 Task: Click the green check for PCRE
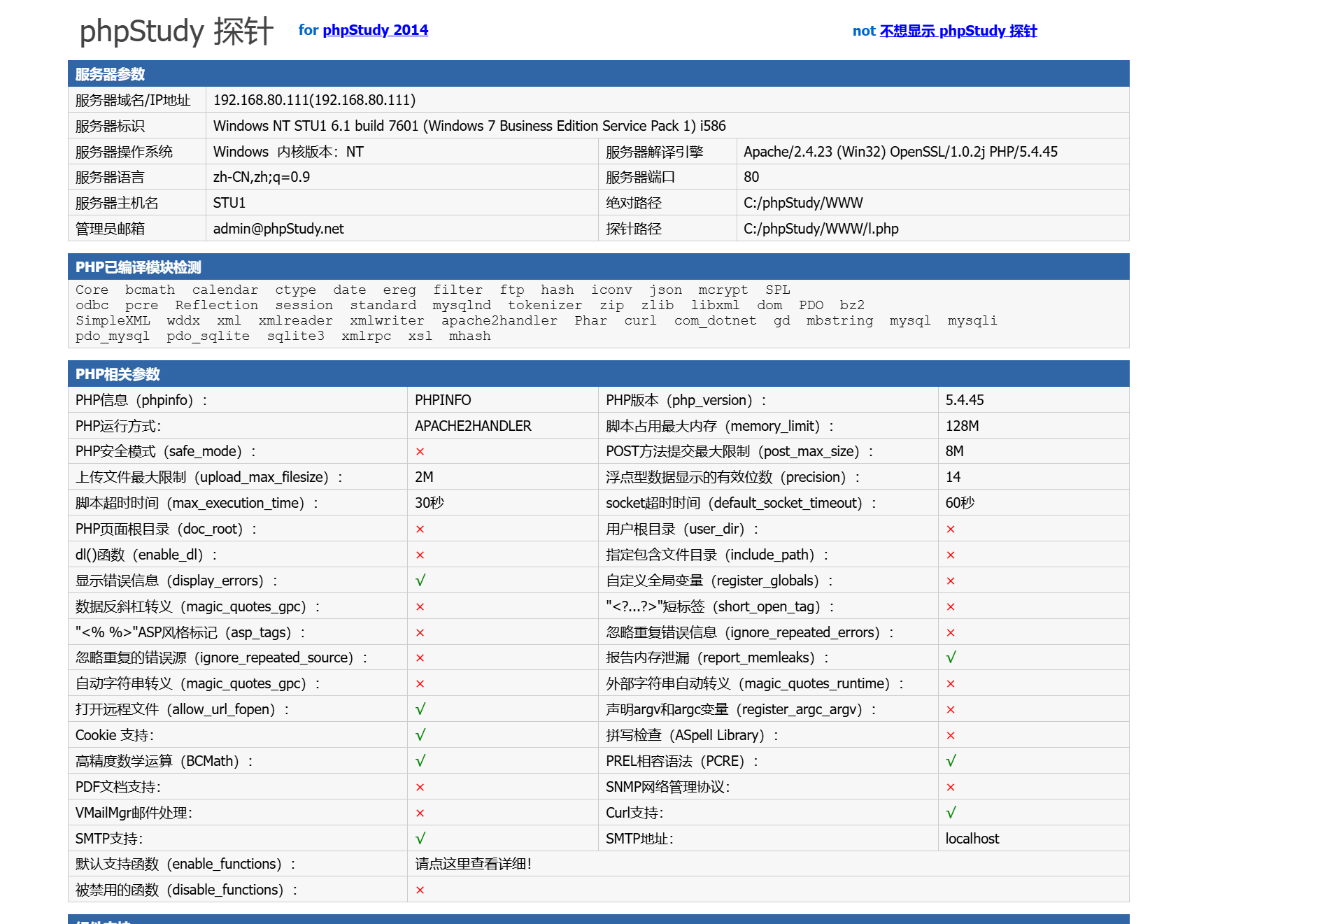(951, 761)
